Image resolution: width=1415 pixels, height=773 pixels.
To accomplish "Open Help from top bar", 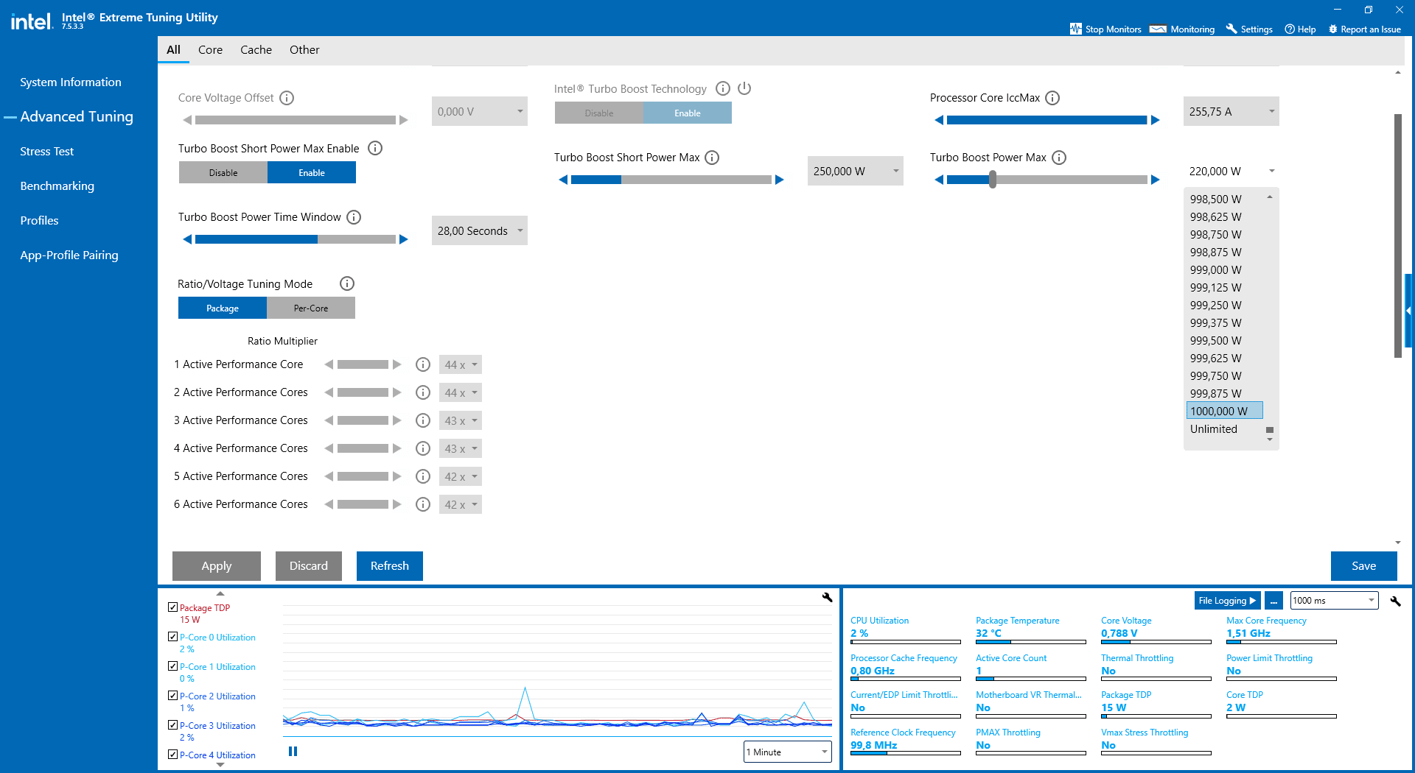I will click(x=1300, y=29).
